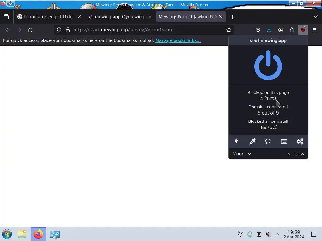322x241 pixels.
Task: Restore the Firefox window size
Action: tap(302, 3)
